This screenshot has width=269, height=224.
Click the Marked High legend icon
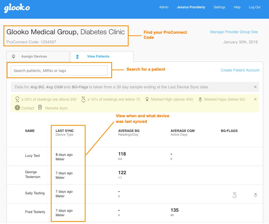click(x=147, y=99)
